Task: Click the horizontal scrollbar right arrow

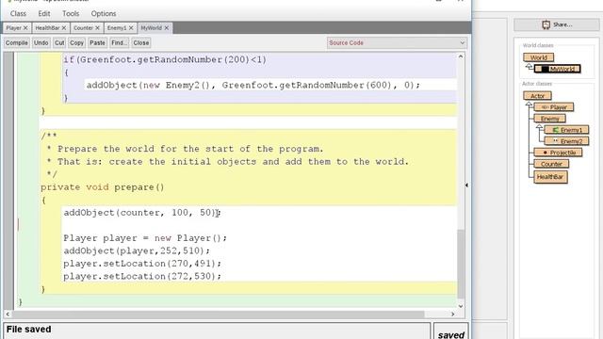Action: coord(452,314)
